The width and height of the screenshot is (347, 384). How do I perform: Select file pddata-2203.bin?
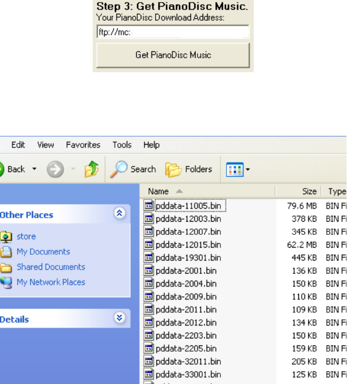[186, 336]
